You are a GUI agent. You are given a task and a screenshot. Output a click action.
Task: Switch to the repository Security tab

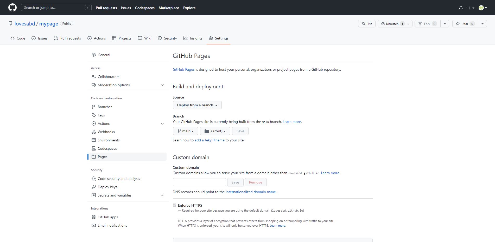[x=167, y=38]
